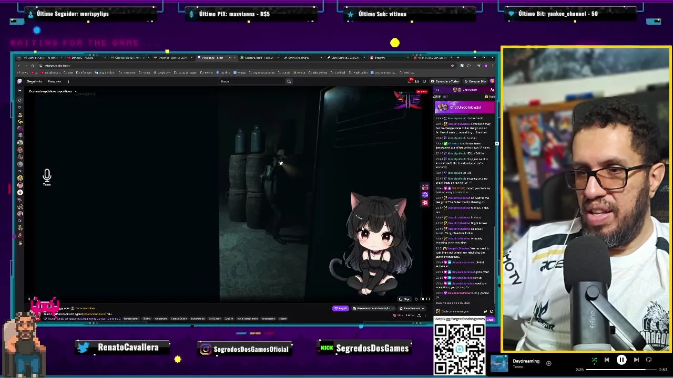Toggle repeat in the music player

[x=649, y=360]
